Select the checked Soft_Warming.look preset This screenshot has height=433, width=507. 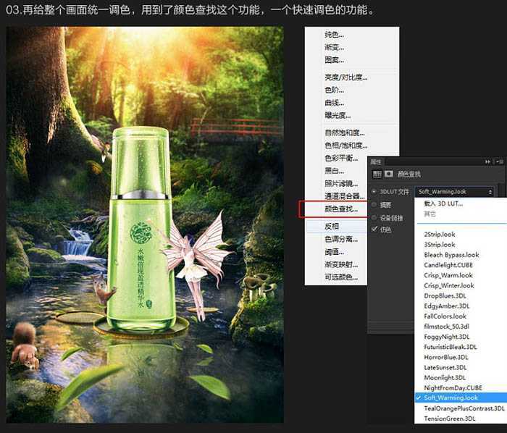tap(461, 398)
